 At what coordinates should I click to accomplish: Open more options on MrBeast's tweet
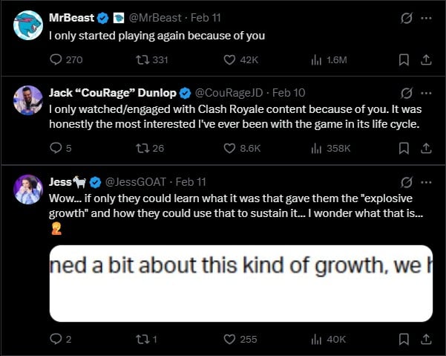pyautogui.click(x=425, y=18)
